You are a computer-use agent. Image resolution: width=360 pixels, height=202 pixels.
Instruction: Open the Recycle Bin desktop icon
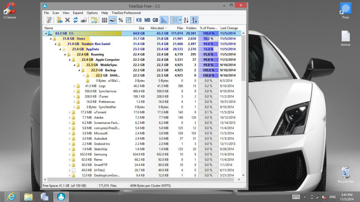[346, 175]
